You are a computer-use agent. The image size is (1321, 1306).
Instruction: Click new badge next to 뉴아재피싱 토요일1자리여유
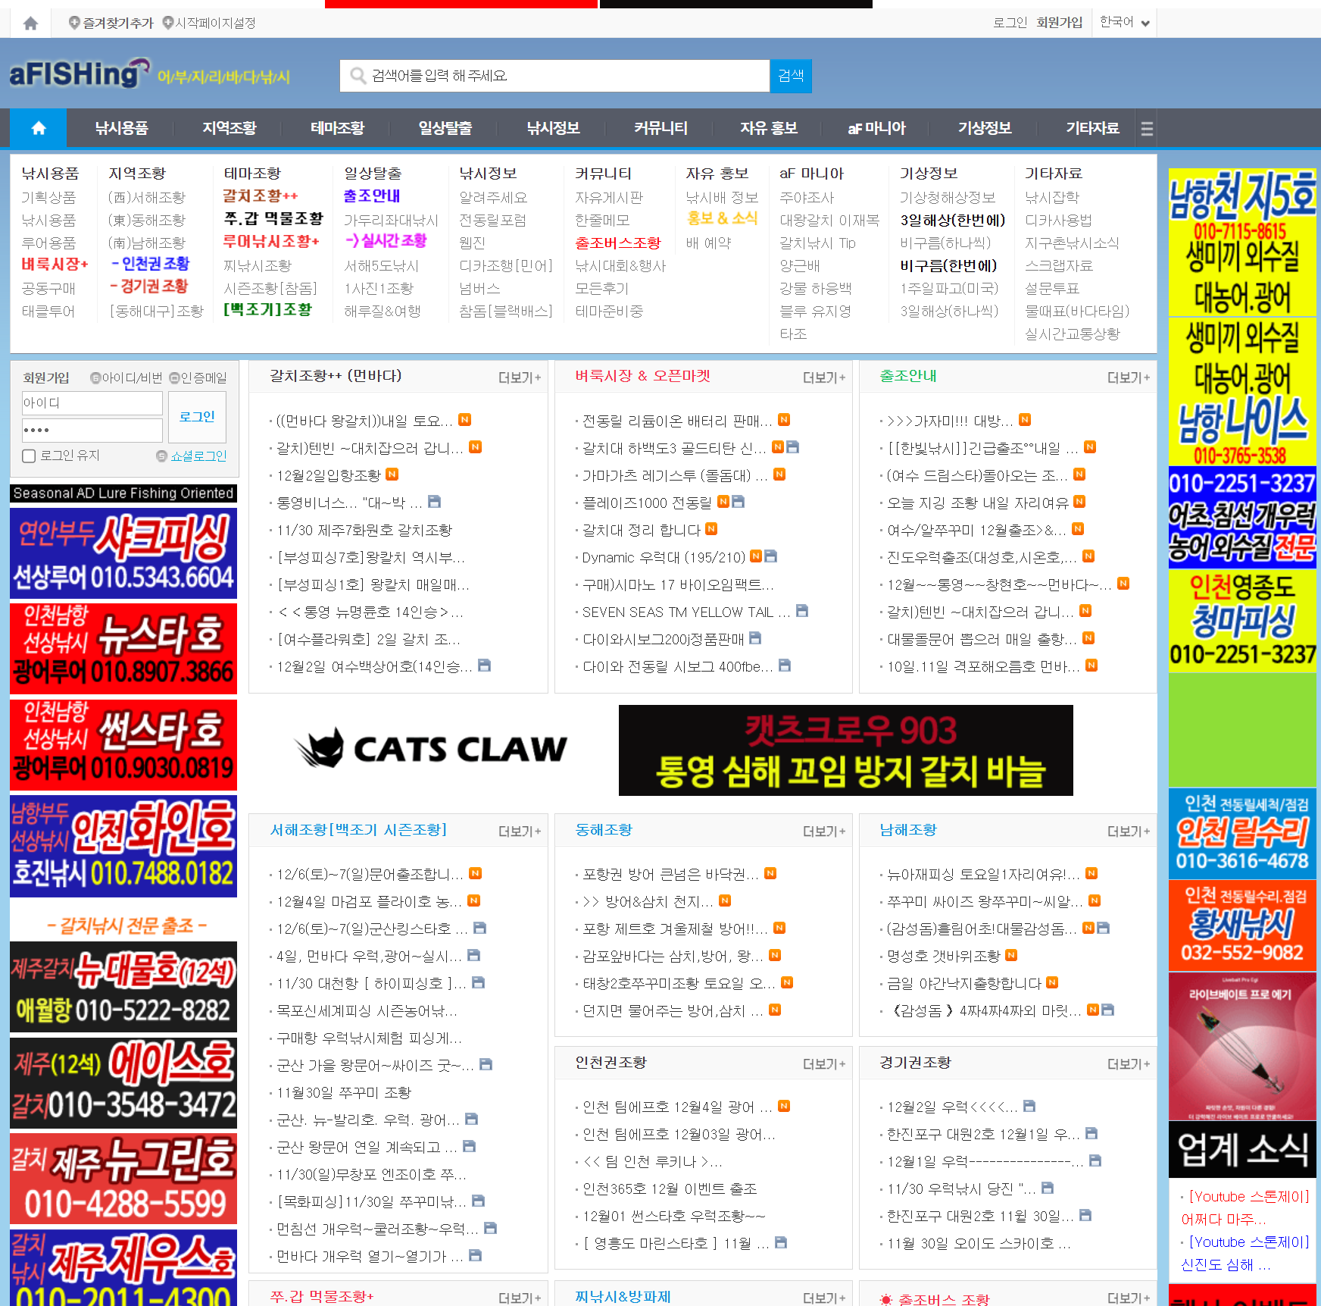[x=1091, y=873]
